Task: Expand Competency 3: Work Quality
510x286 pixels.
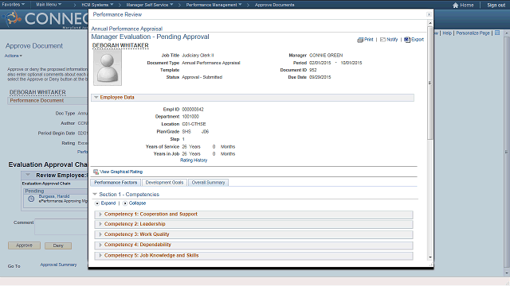Action: pyautogui.click(x=100, y=234)
